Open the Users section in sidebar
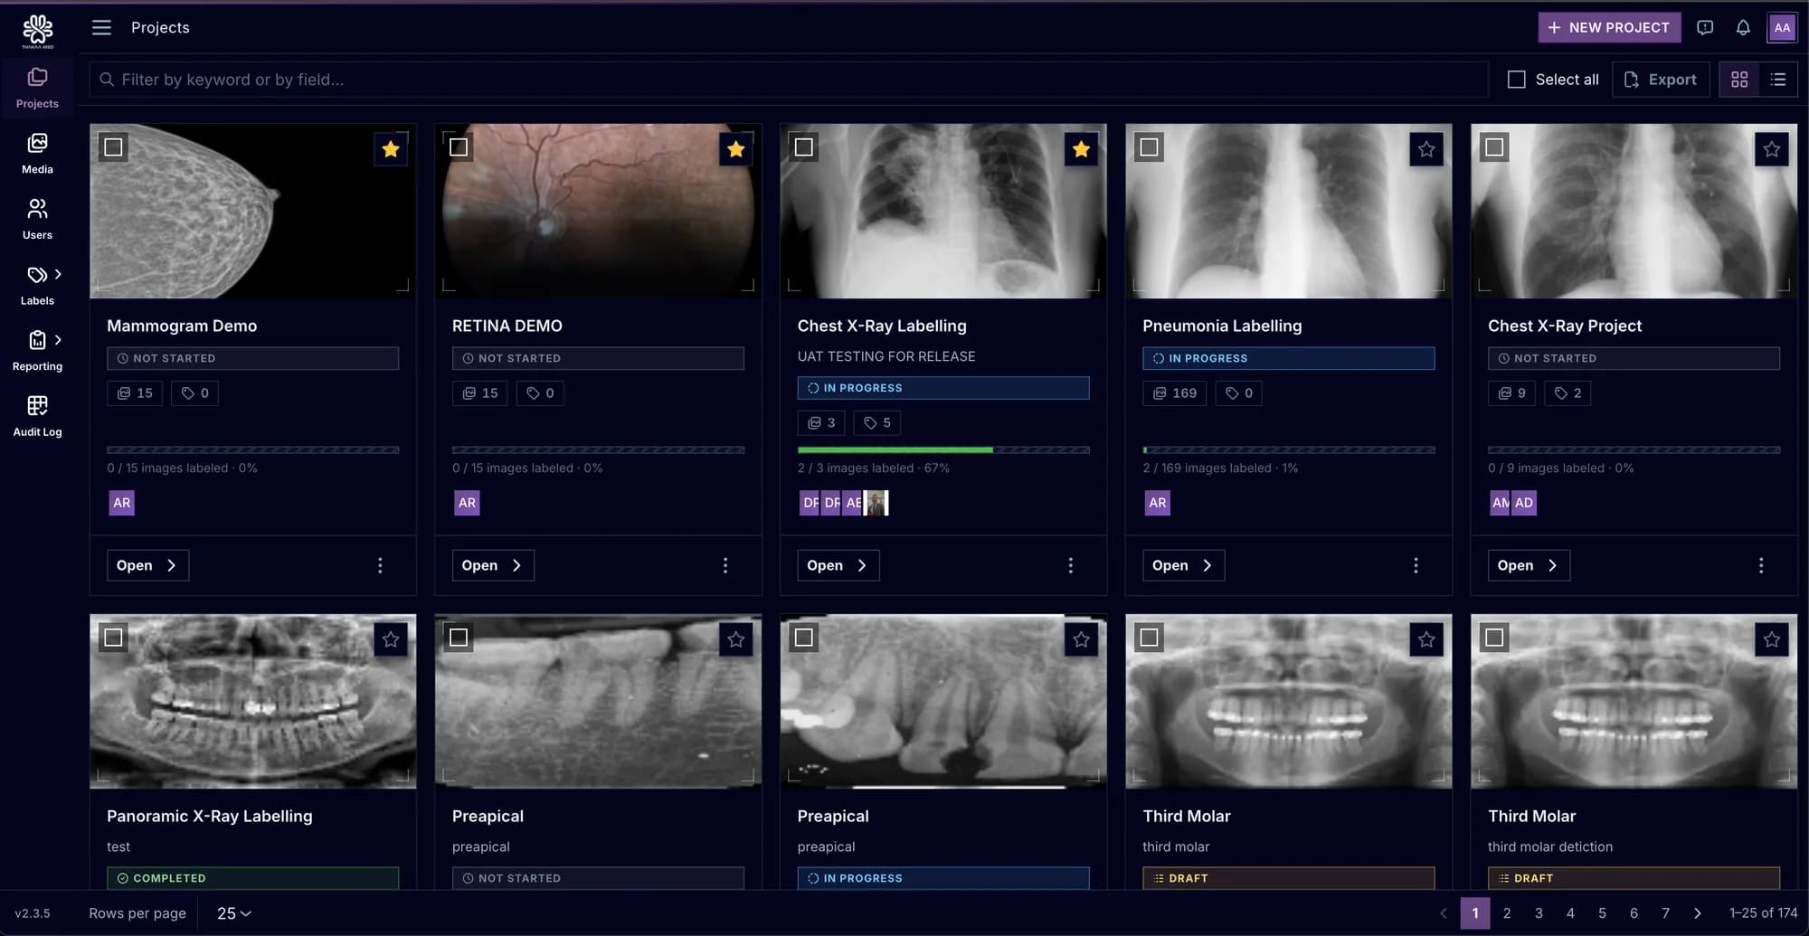1809x936 pixels. click(x=37, y=220)
